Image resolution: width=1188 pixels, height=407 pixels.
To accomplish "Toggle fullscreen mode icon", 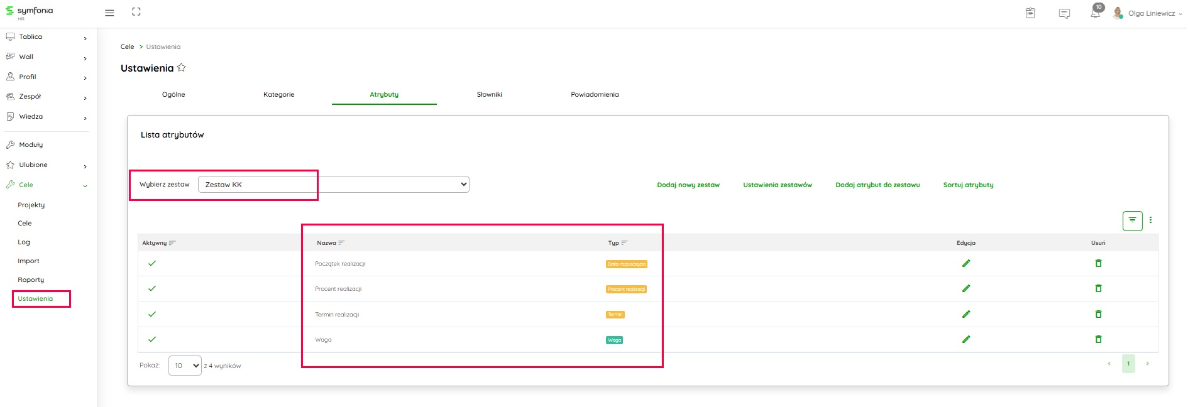I will pyautogui.click(x=136, y=12).
